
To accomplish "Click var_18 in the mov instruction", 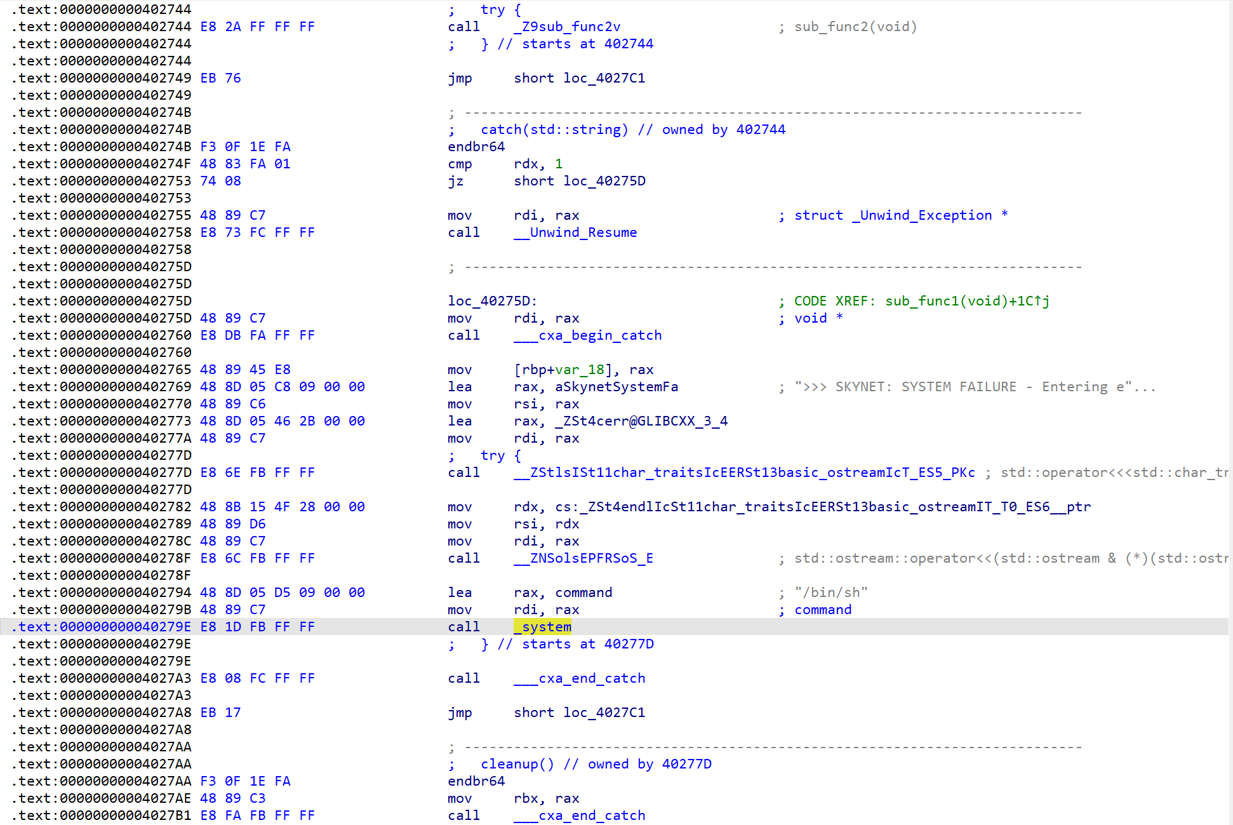I will [580, 370].
